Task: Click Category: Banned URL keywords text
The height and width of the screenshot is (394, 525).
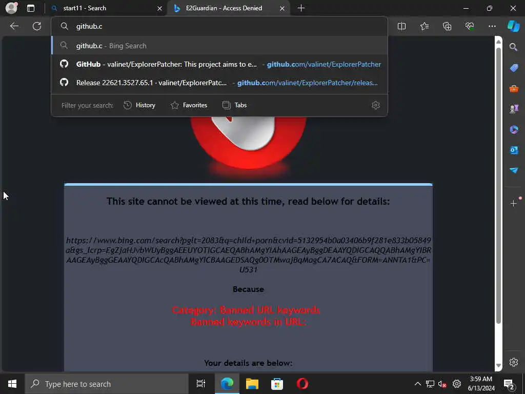Action: 246,310
